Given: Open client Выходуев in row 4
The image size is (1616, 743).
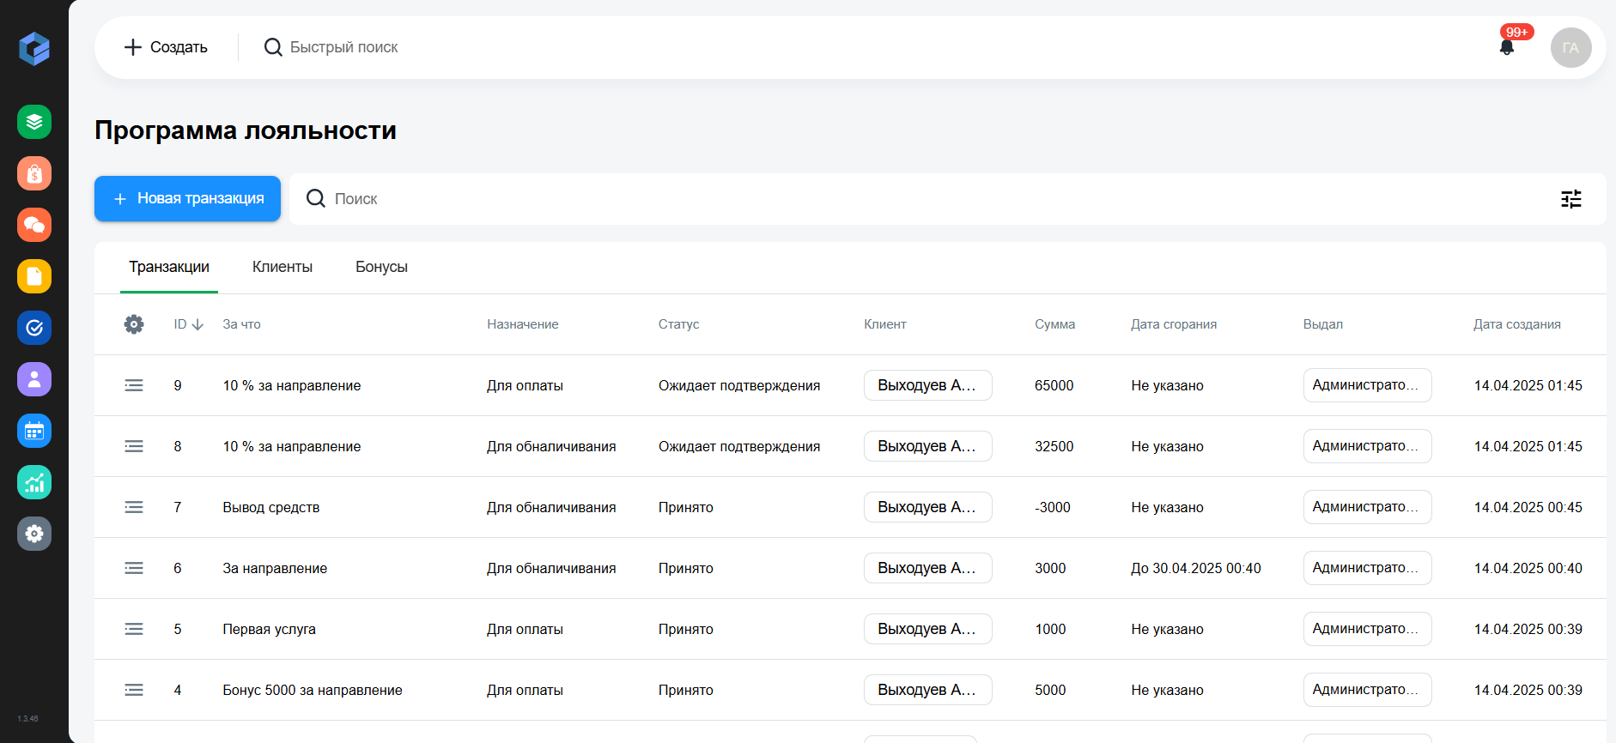Looking at the screenshot, I should pyautogui.click(x=927, y=690).
